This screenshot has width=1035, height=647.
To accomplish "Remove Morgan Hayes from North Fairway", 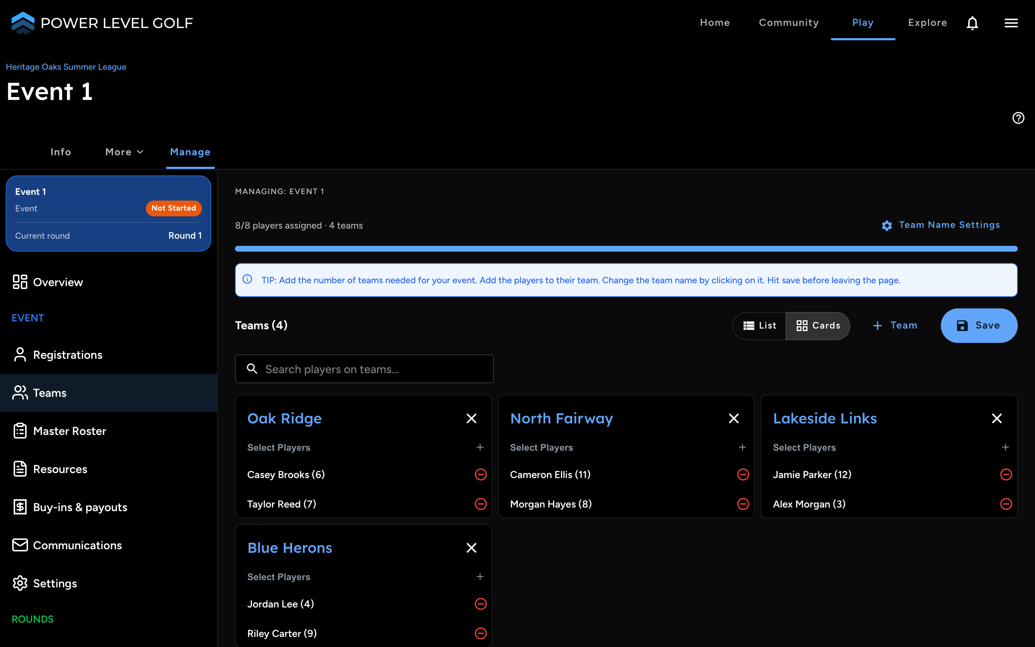I will tap(743, 504).
